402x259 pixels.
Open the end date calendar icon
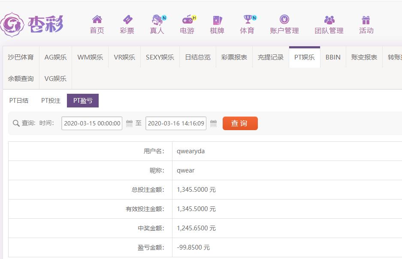tap(213, 123)
